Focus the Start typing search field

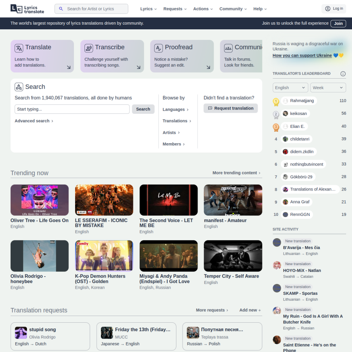coord(72,109)
